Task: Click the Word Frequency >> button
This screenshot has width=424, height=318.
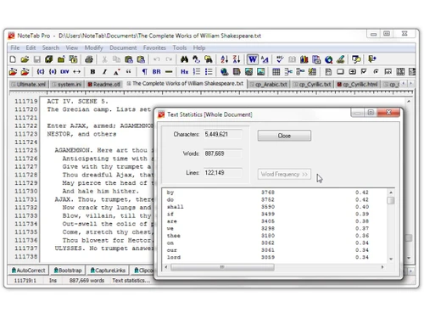Action: tap(284, 174)
